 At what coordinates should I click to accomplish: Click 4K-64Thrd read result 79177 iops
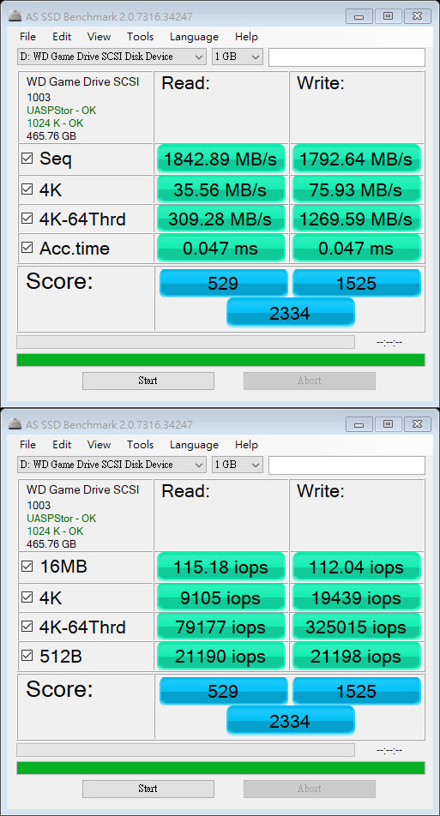click(220, 627)
